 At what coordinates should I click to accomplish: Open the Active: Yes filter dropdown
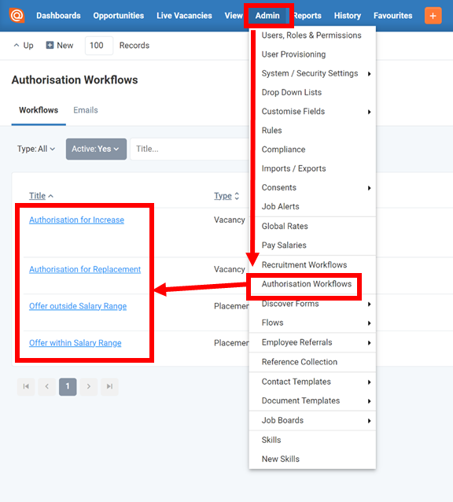coord(96,149)
